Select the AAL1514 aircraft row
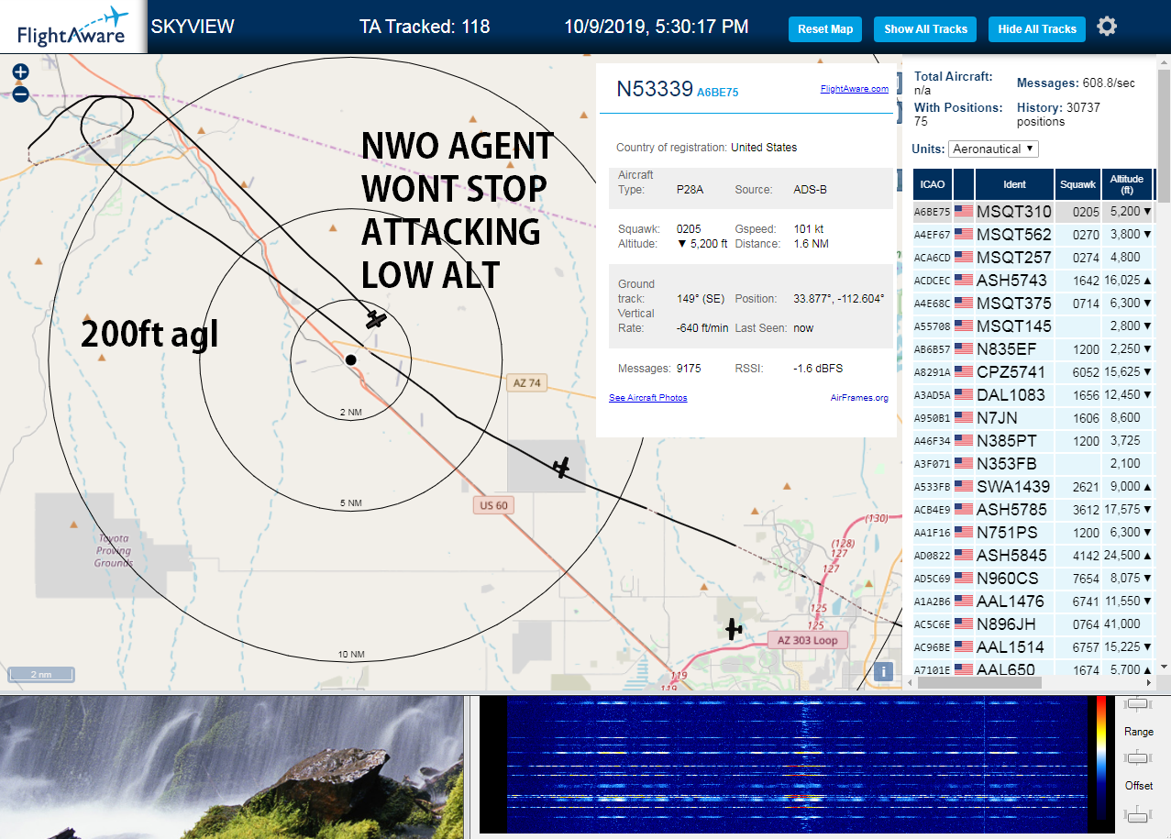1171x839 pixels. pos(1033,647)
